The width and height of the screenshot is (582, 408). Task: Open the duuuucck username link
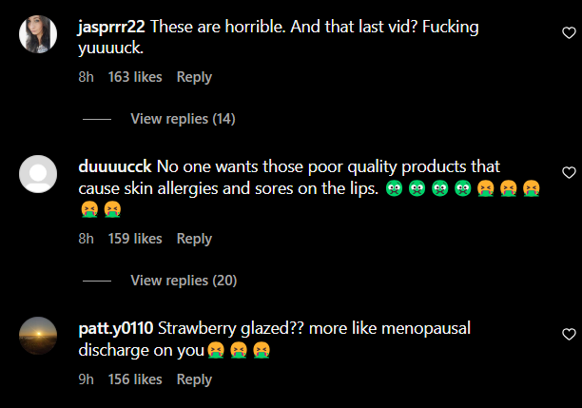[x=115, y=166]
